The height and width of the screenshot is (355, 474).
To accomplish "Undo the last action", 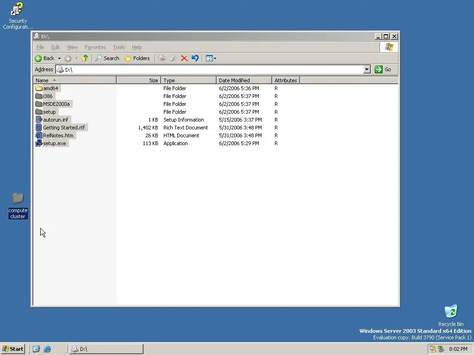I will 195,58.
